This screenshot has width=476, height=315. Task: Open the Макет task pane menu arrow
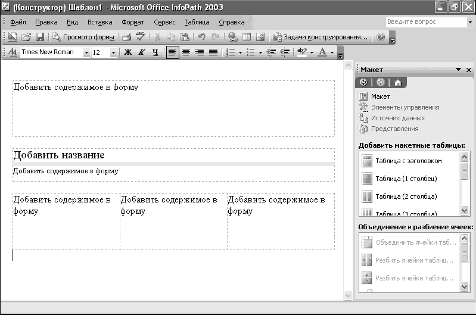coord(458,70)
